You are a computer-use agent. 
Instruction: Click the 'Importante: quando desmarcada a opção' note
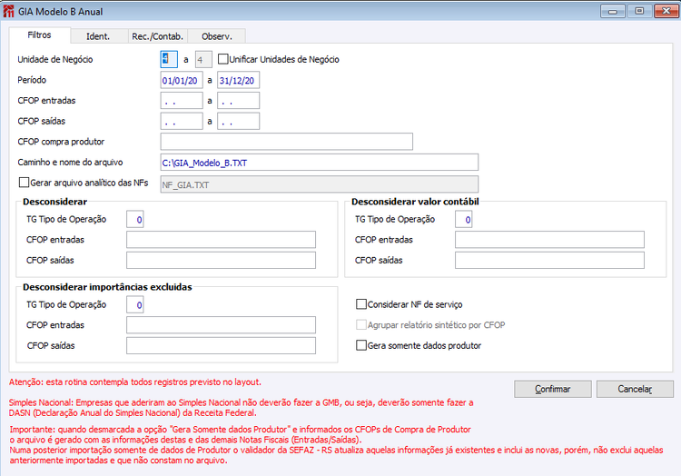click(x=336, y=445)
